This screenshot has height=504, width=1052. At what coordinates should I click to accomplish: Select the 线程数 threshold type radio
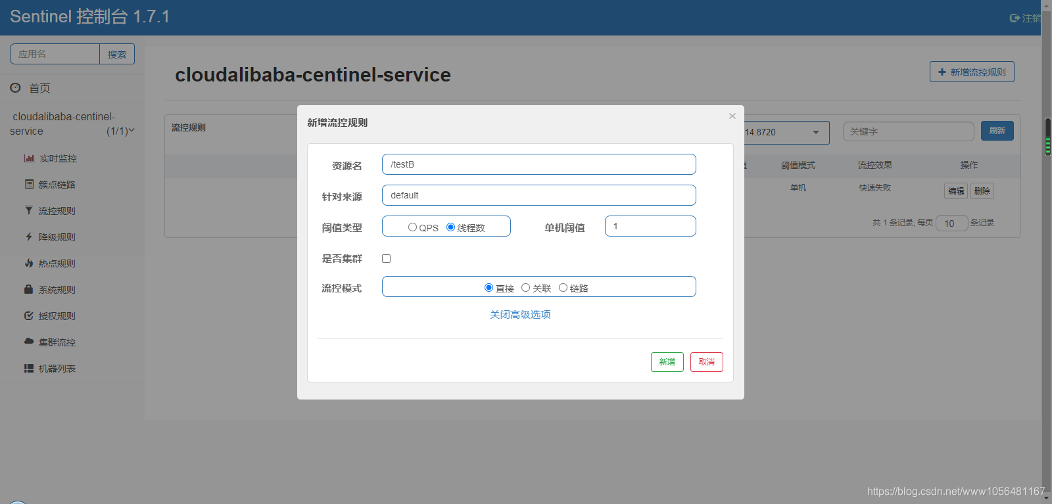[x=450, y=227]
